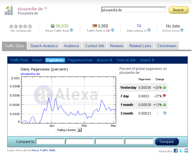Select the Traffic Rank chart view
Viewport: 192px width, 157px height.
(x=19, y=60)
